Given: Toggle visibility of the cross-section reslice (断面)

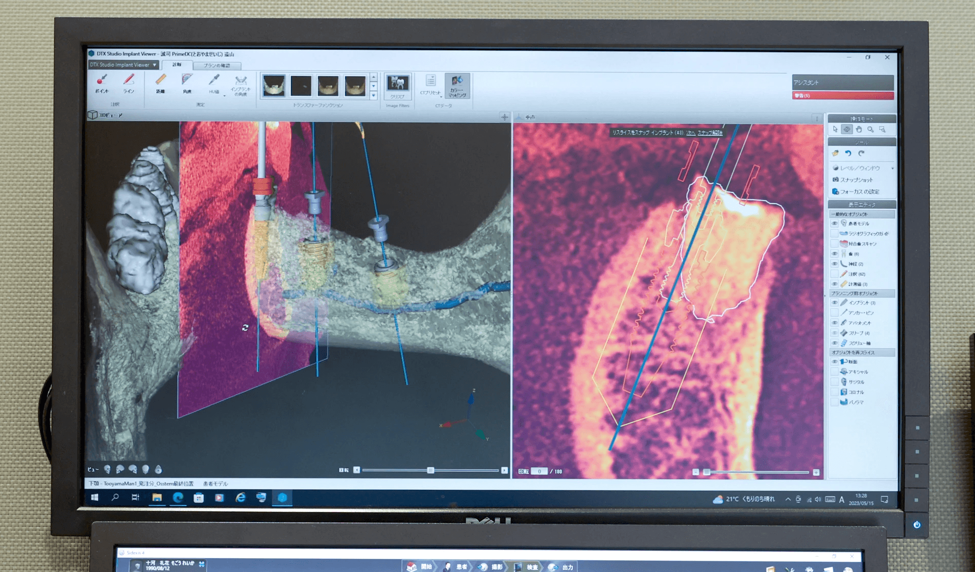Looking at the screenshot, I should point(835,362).
